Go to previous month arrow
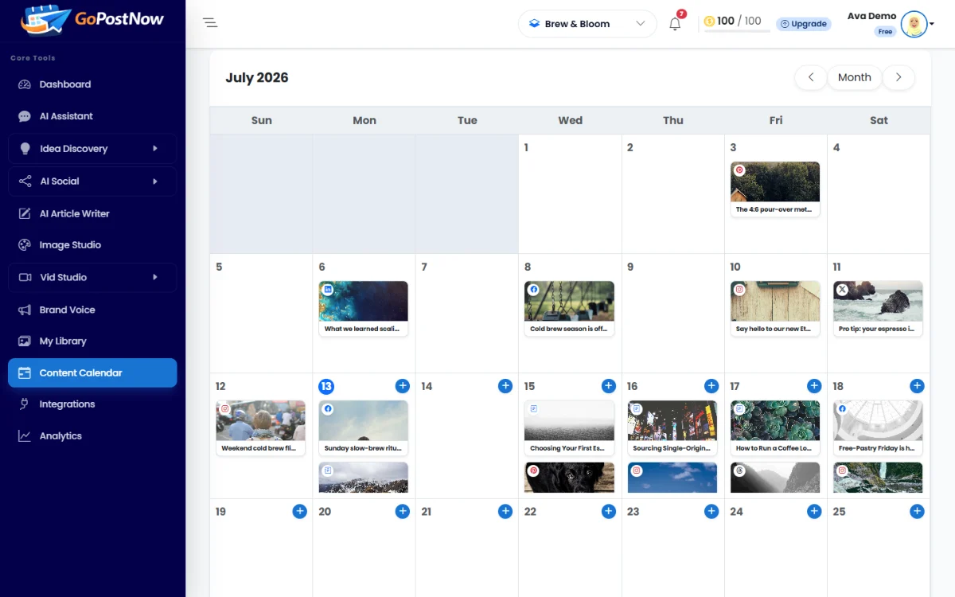 pyautogui.click(x=811, y=77)
